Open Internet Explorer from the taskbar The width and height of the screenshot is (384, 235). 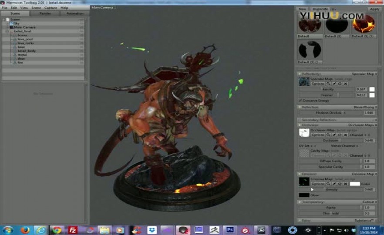click(40, 230)
